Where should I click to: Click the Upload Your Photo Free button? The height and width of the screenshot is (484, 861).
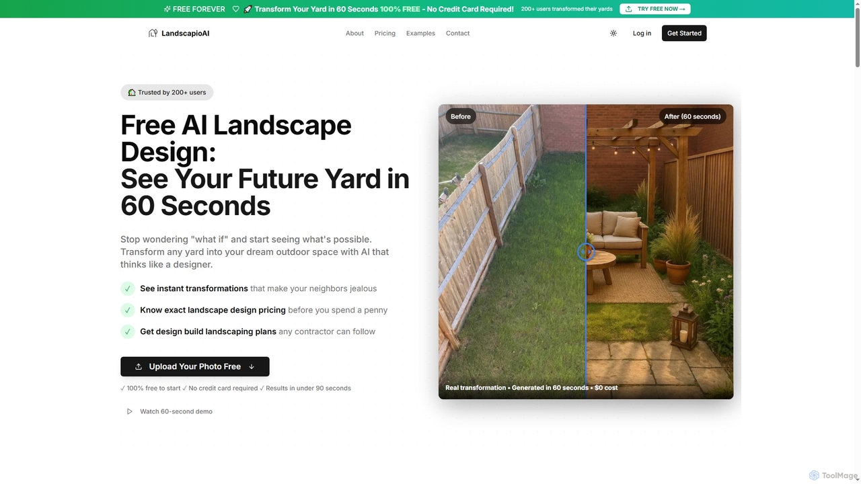coord(195,366)
